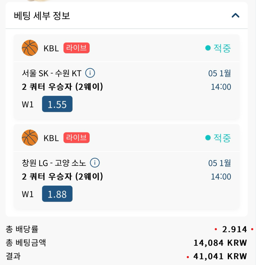The height and width of the screenshot is (265, 256).
Task: Click the result amount 41,041 KRW
Action: (220, 256)
